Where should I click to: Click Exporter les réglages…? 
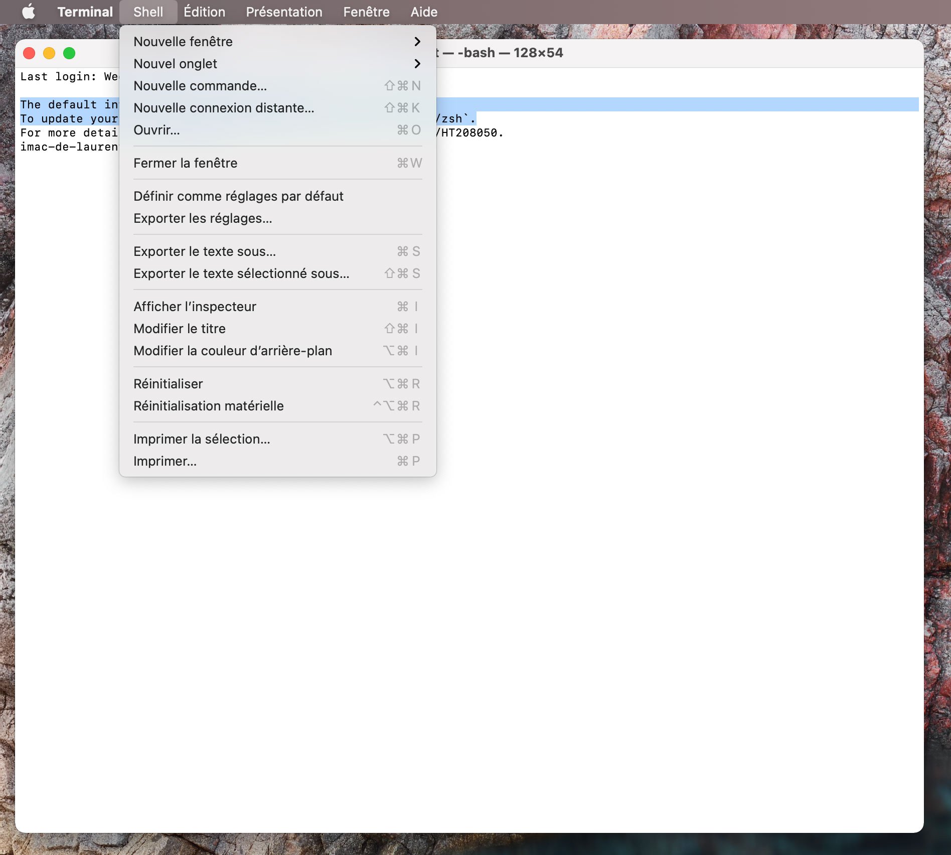pyautogui.click(x=203, y=218)
